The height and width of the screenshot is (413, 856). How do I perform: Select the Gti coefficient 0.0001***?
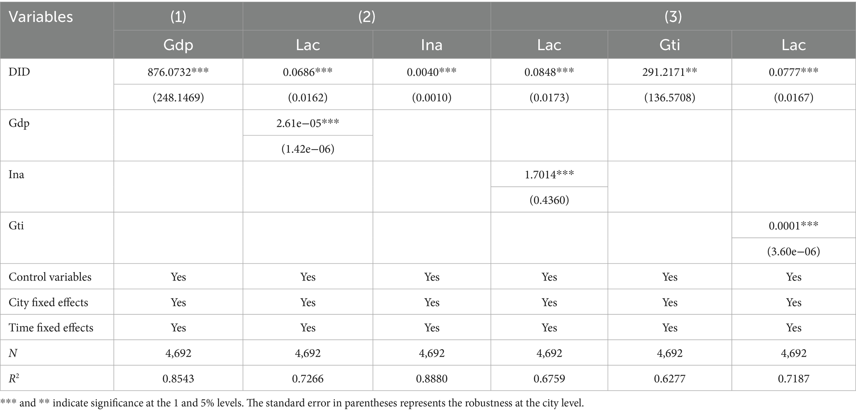pos(793,226)
